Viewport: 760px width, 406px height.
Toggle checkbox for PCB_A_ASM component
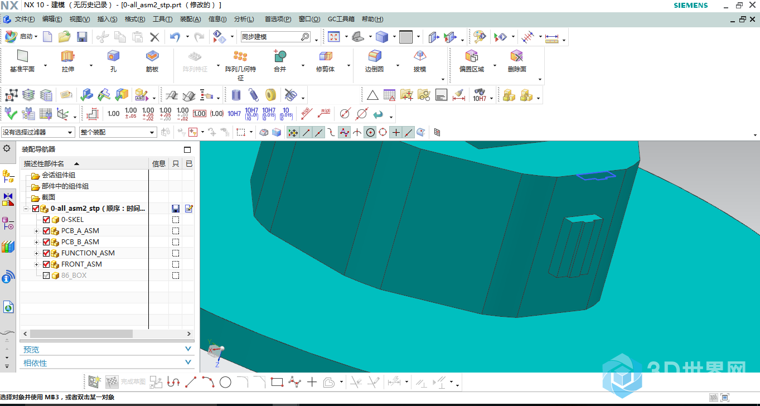click(x=46, y=231)
